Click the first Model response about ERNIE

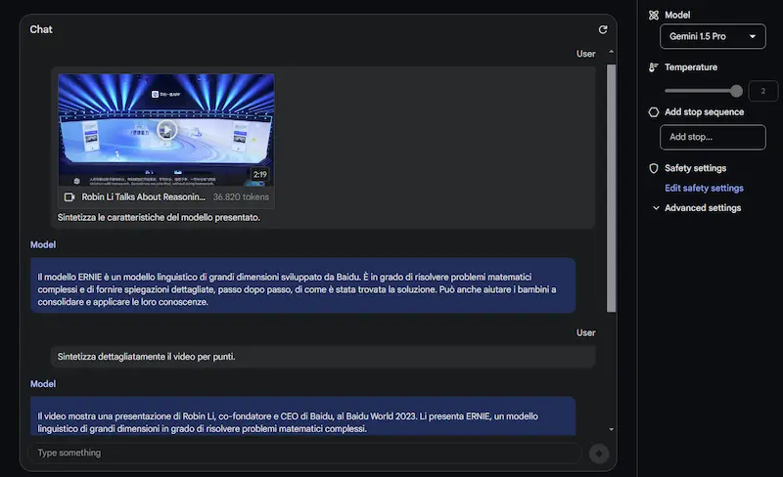[x=302, y=285]
